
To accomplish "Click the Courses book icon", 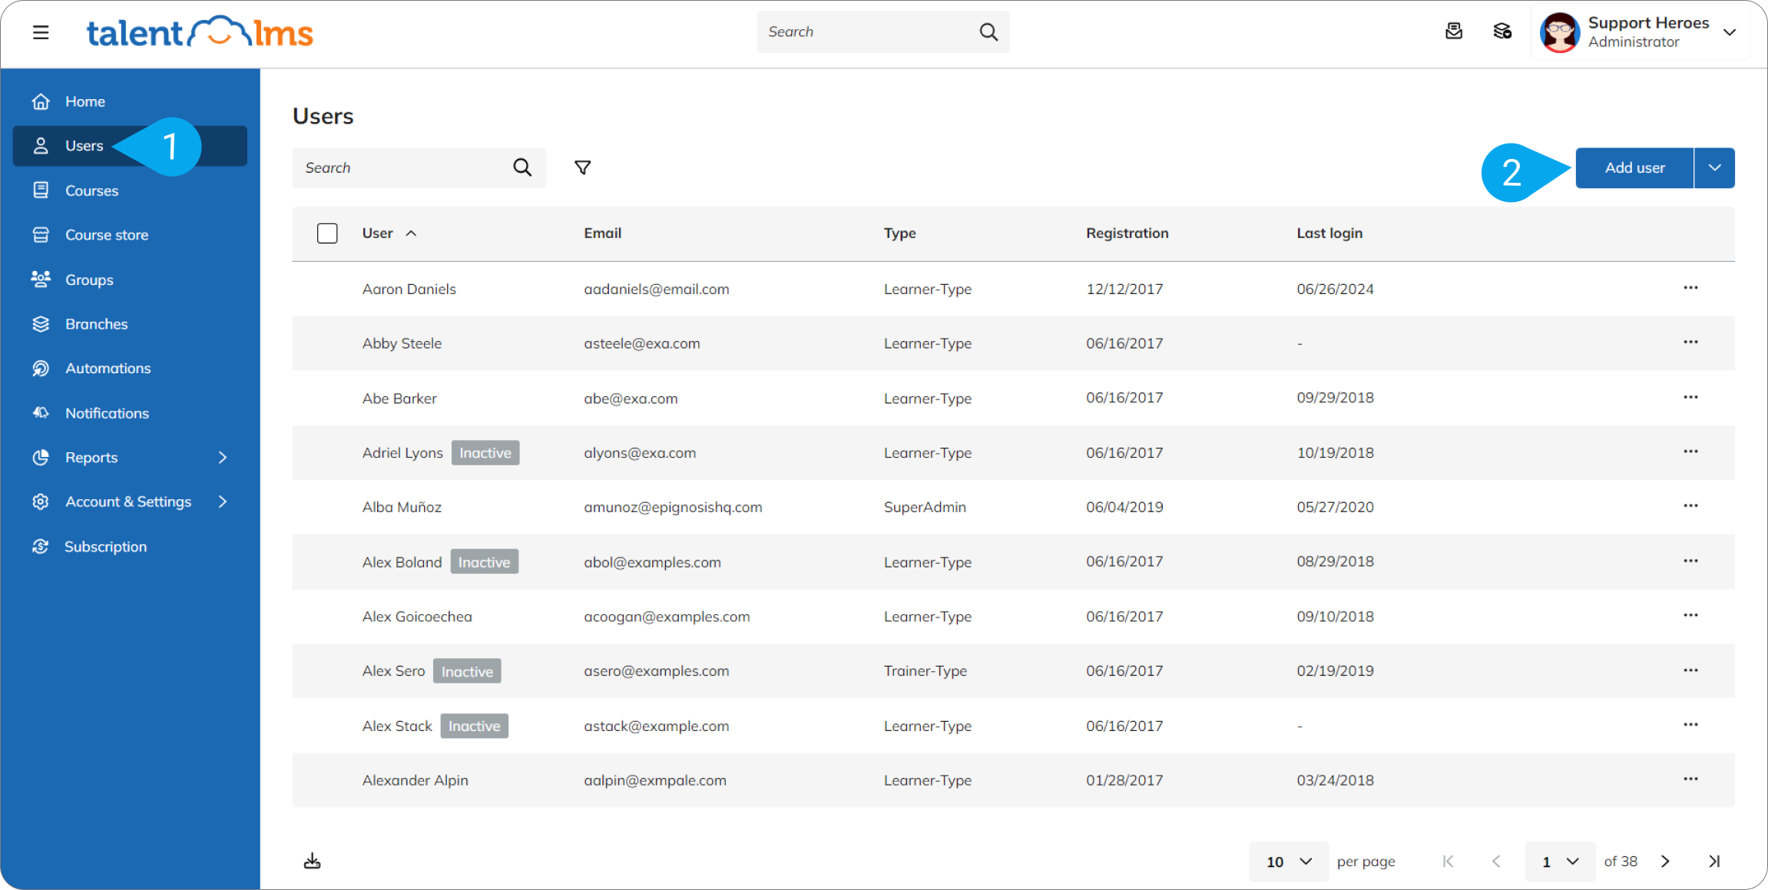I will pos(41,190).
